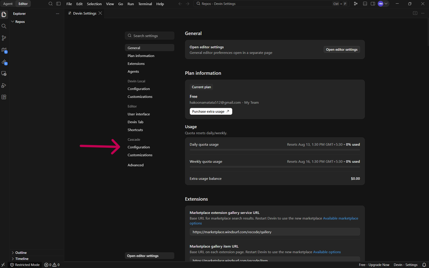Image resolution: width=429 pixels, height=268 pixels.
Task: Open the account dropdown chevron
Action: click(x=386, y=4)
